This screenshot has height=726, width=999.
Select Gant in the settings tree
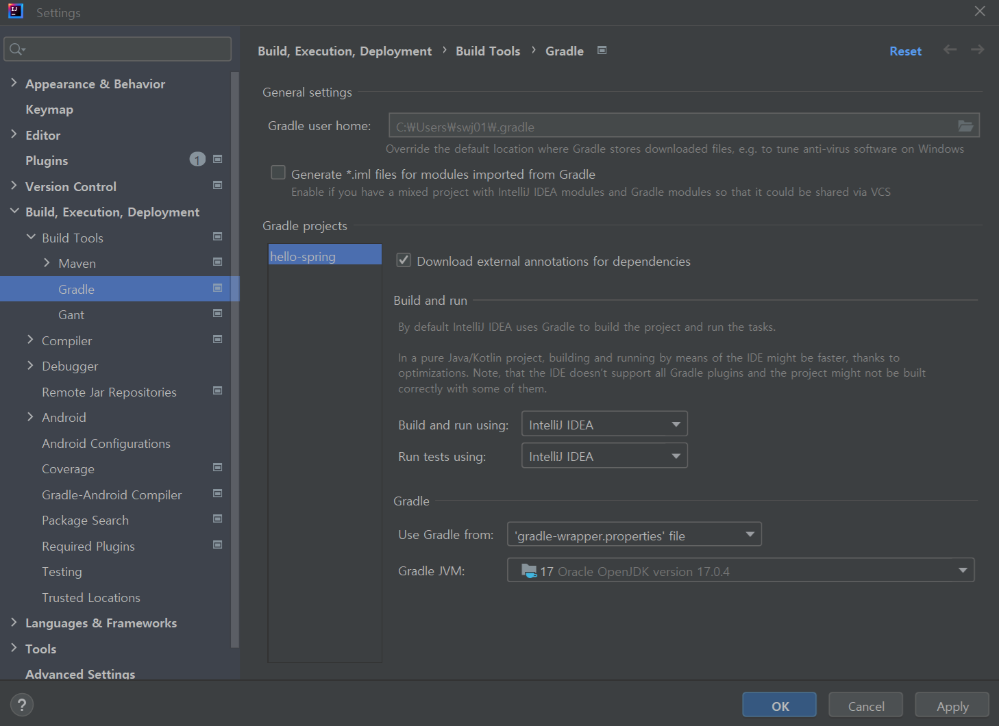coord(71,314)
